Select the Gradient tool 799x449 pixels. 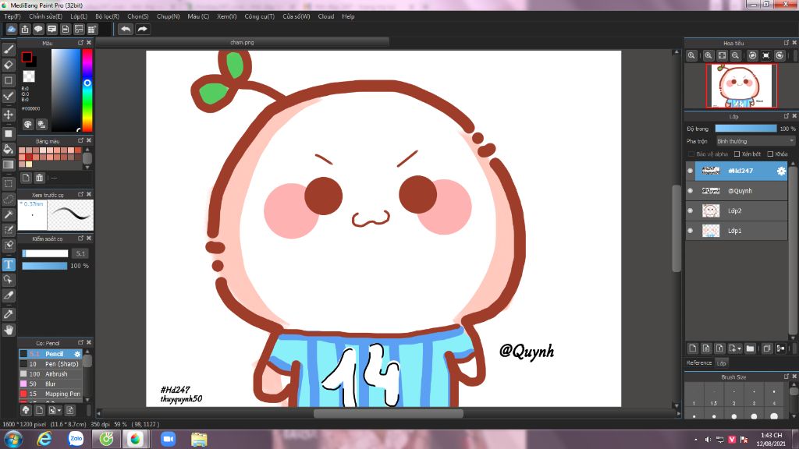[x=9, y=164]
